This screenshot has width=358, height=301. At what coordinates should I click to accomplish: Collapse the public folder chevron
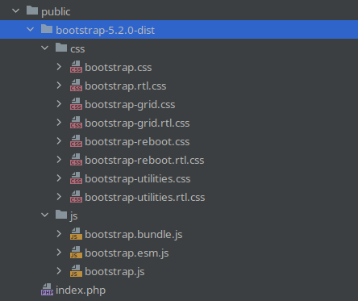tap(16, 11)
